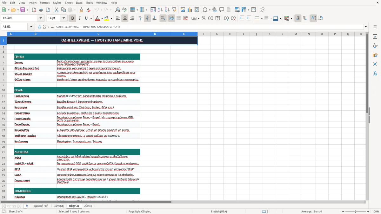Screen dimensions: 381x214
Task: Open the Sheet menu
Action: tap(69, 3)
